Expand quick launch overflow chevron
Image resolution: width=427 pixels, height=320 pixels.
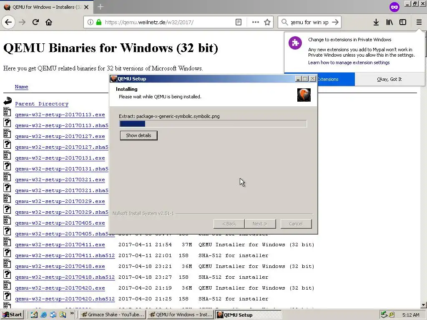coord(72,313)
